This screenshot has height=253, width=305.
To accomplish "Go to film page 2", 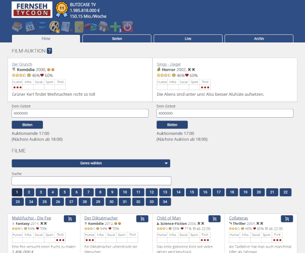I will click(29, 192).
